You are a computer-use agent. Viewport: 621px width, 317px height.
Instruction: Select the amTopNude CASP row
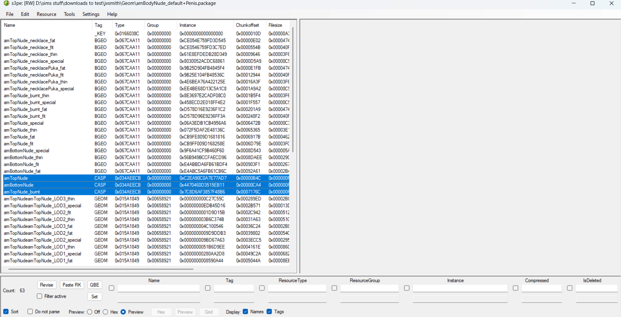[x=146, y=178]
